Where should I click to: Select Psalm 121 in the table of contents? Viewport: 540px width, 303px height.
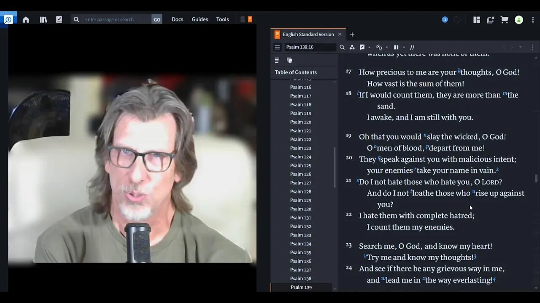point(301,130)
